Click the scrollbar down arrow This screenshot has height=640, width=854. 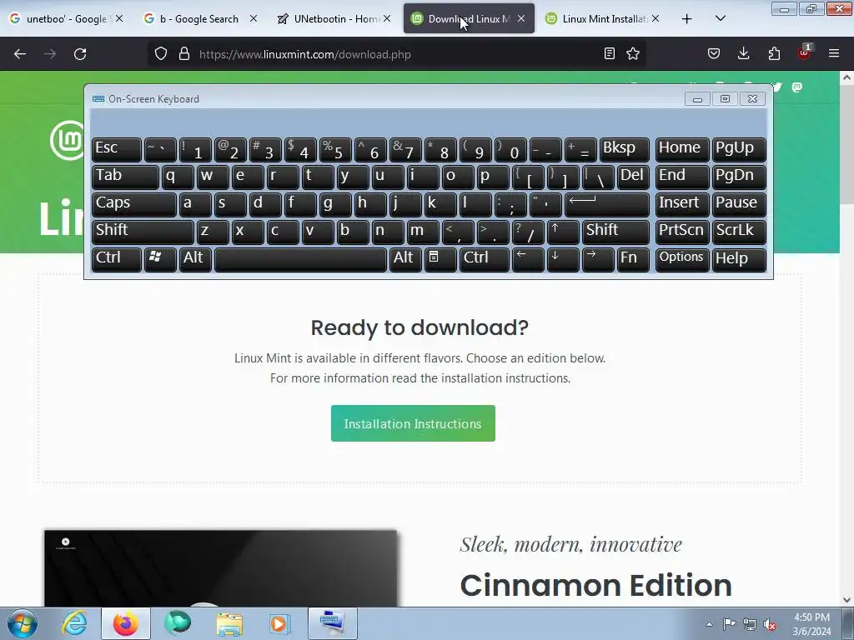point(846,600)
